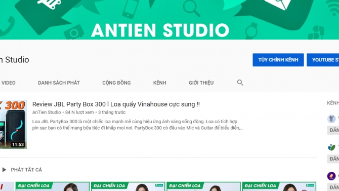Click the JBL Party Box 300 video thumbnail
This screenshot has width=339, height=191.
tap(13, 124)
